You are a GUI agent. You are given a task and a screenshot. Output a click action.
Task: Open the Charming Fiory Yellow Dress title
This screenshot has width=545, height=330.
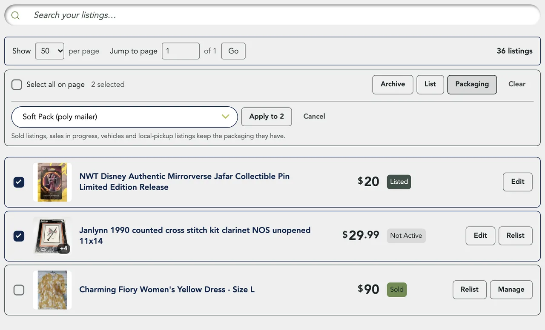coord(167,290)
